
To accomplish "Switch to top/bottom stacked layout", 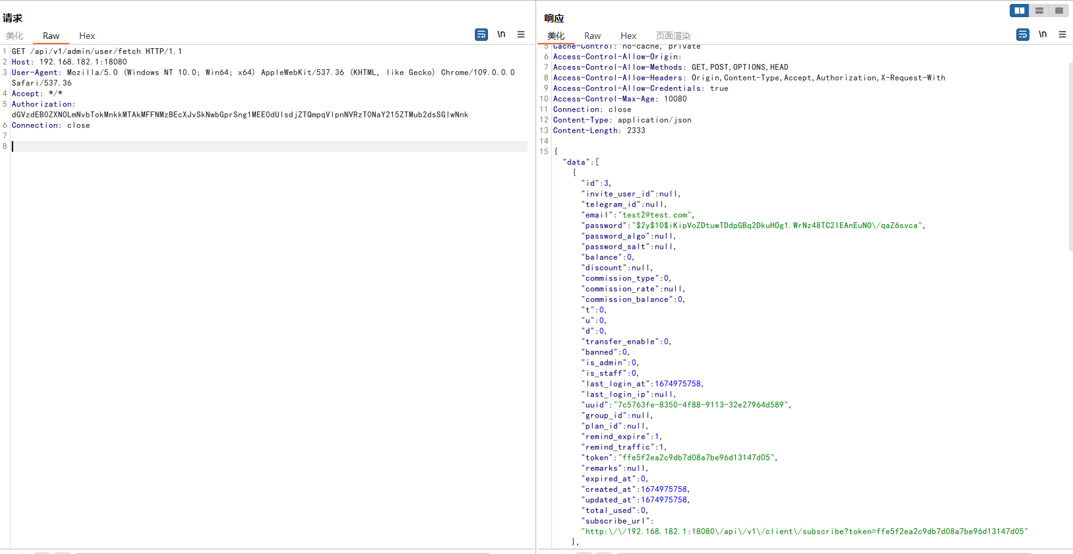I will tap(1039, 11).
